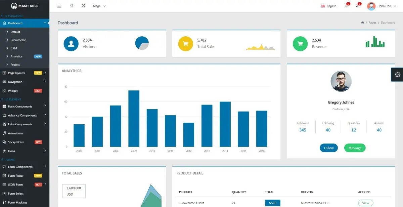The width and height of the screenshot is (403, 207).
Task: Expand the Navigation menu chevron
Action: click(x=45, y=81)
